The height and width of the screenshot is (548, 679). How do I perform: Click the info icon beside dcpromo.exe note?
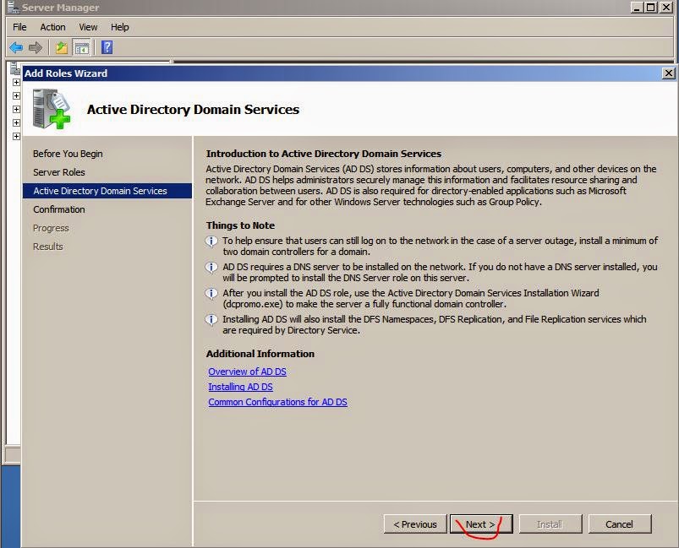(211, 294)
